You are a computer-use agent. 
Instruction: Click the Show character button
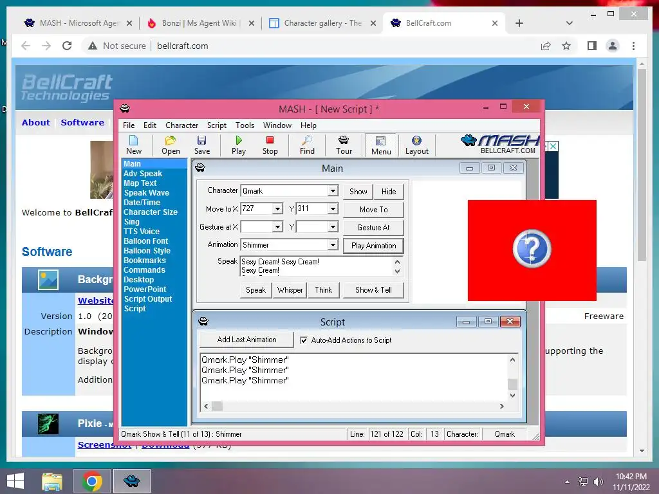click(358, 192)
